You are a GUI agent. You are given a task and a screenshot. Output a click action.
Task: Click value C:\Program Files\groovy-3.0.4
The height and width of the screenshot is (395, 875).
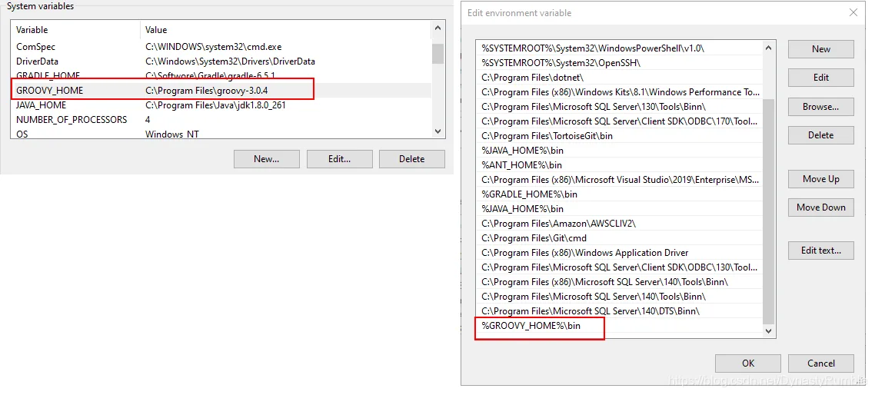pos(207,91)
